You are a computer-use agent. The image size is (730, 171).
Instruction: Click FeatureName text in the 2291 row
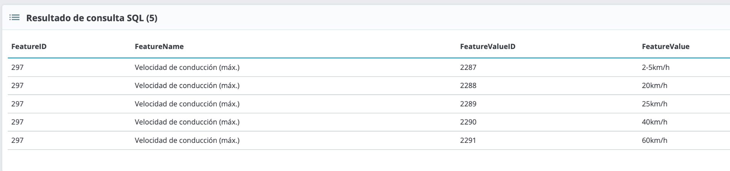pyautogui.click(x=187, y=140)
